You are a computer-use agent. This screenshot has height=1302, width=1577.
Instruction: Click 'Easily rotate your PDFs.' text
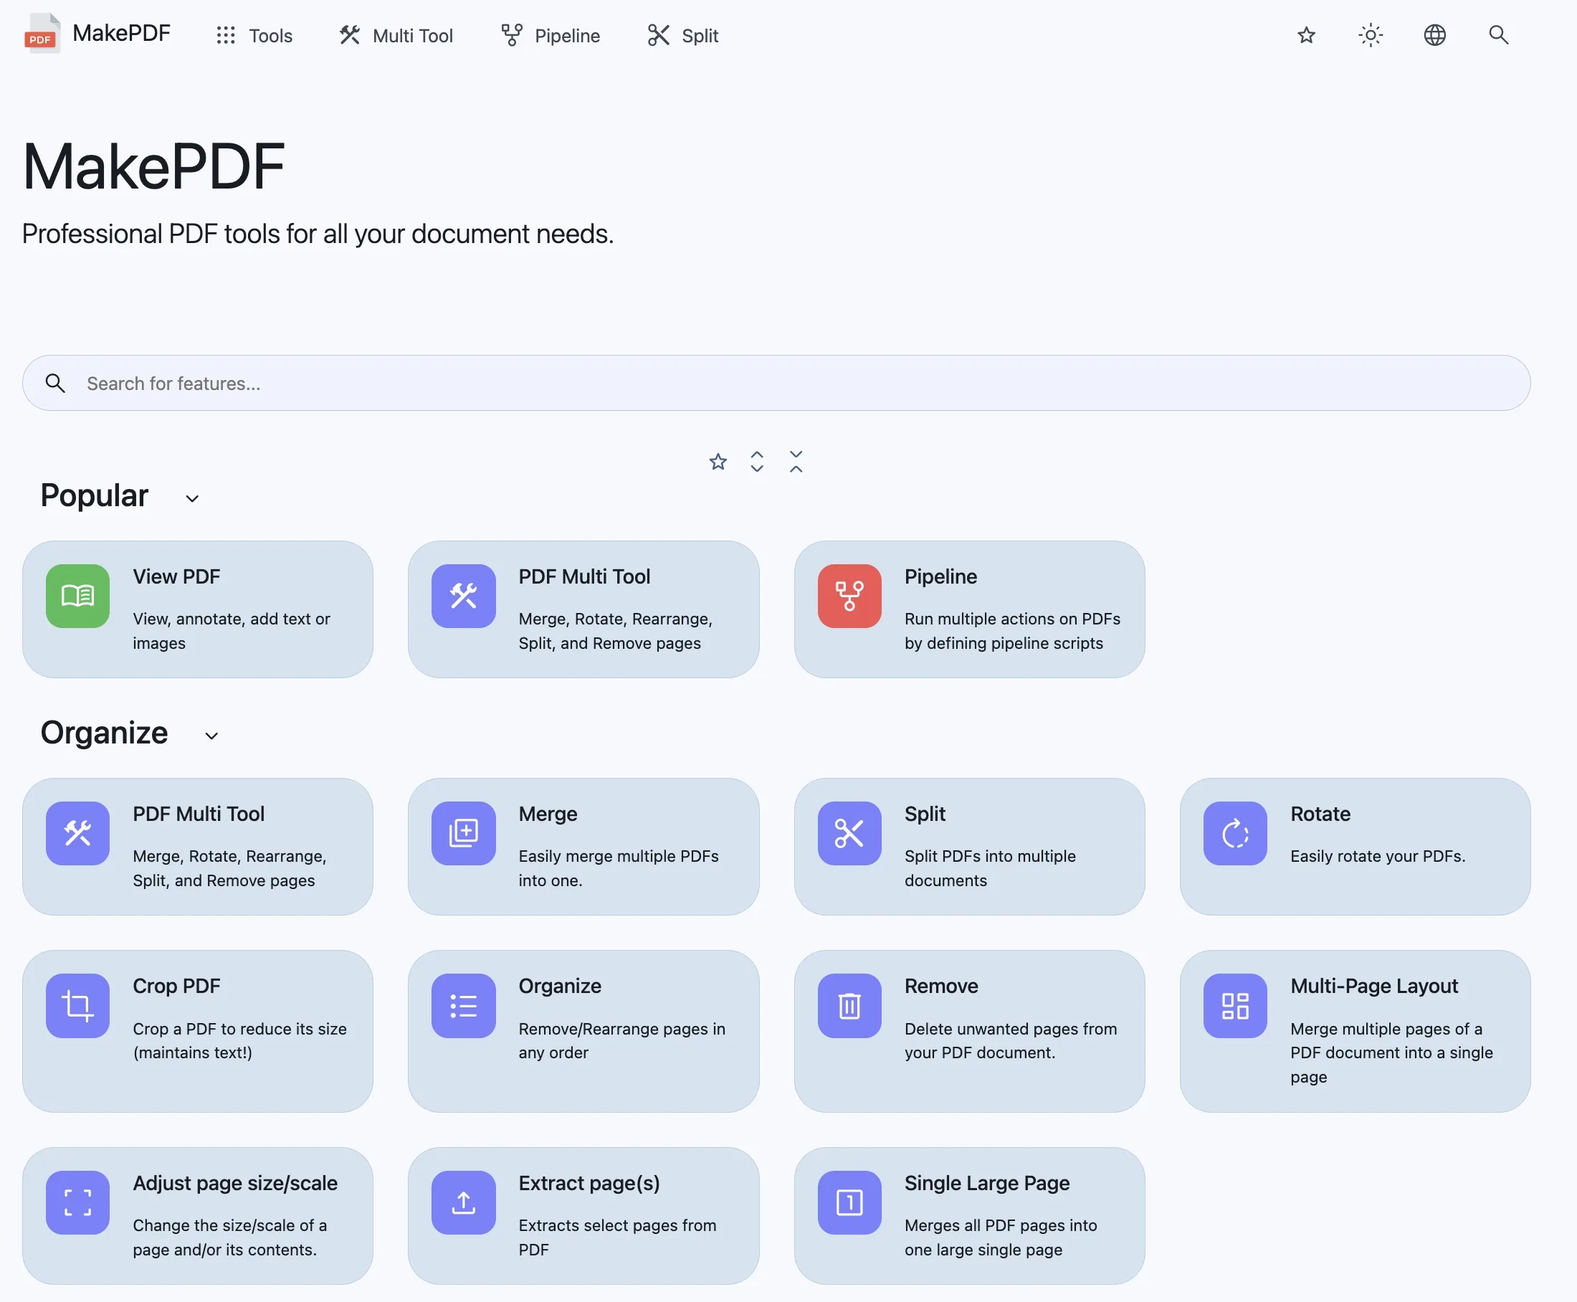point(1378,856)
